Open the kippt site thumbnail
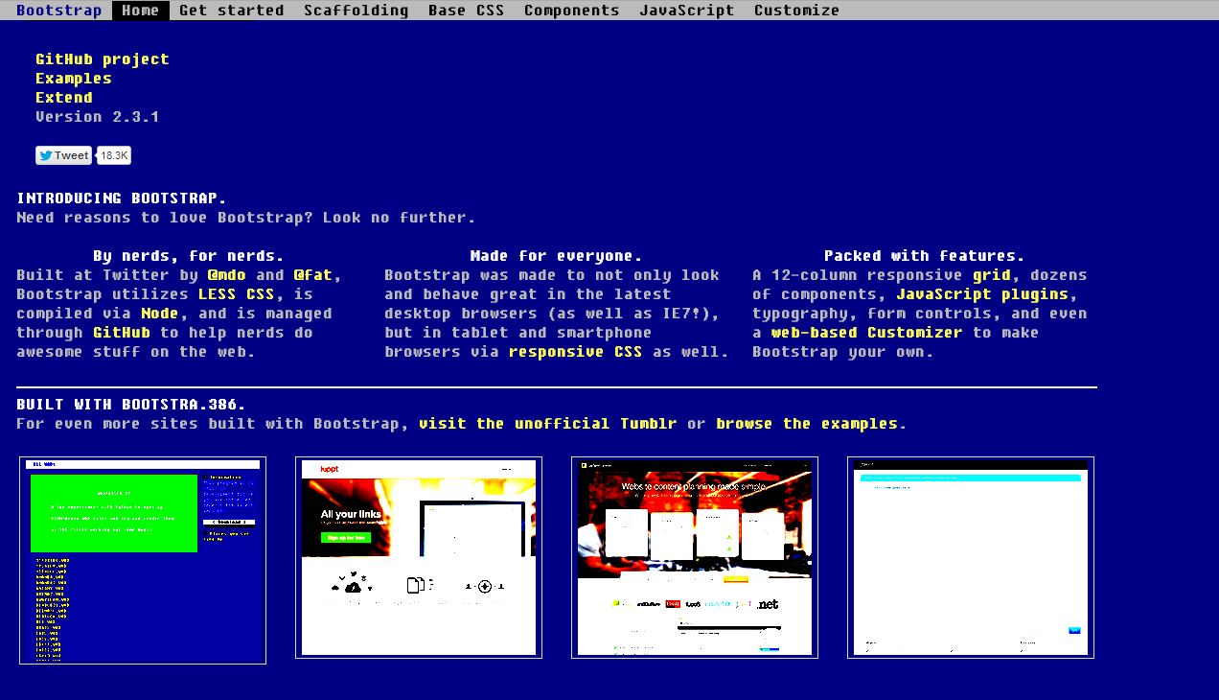Image resolution: width=1219 pixels, height=700 pixels. click(419, 558)
